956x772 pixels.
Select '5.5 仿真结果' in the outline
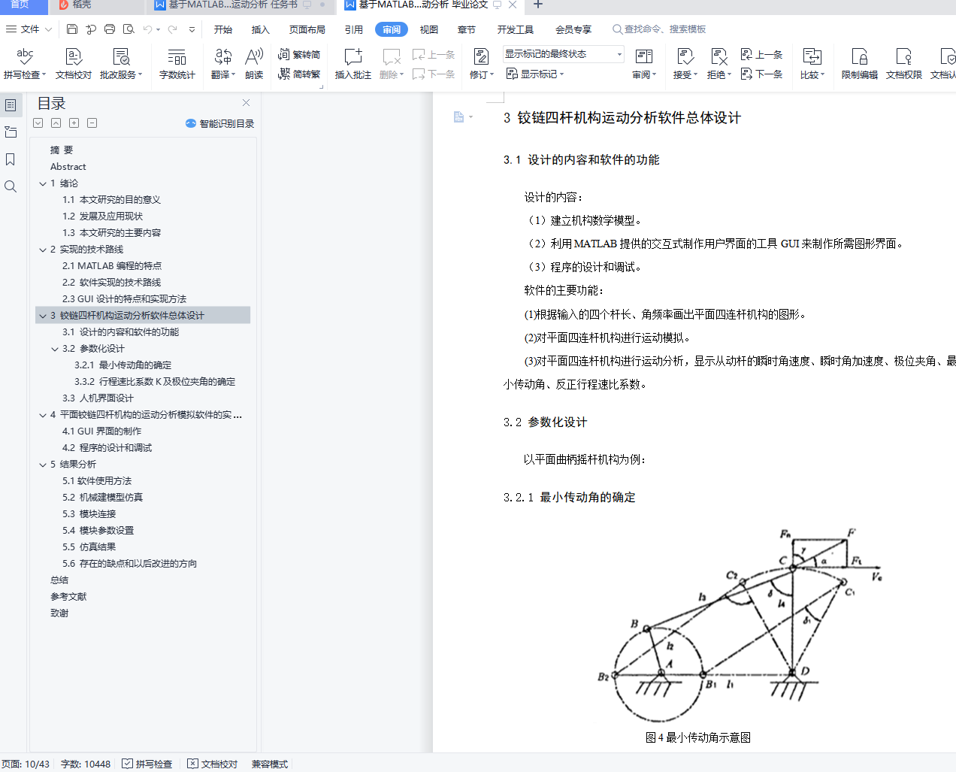tap(89, 547)
